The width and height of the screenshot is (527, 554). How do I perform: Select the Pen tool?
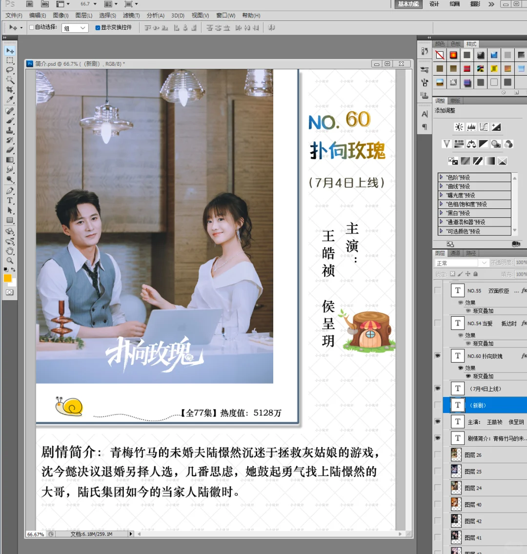(x=10, y=191)
